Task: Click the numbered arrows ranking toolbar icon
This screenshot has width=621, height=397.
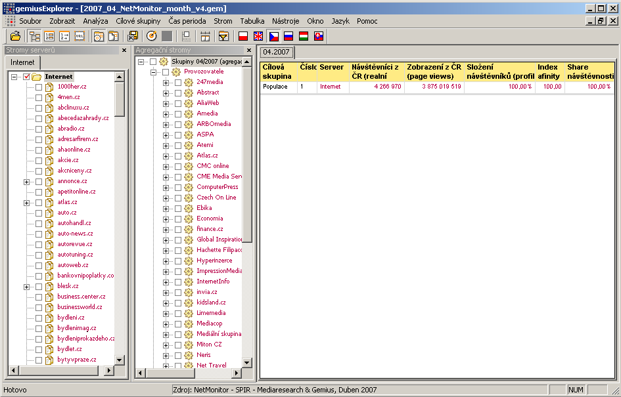Action: [64, 36]
